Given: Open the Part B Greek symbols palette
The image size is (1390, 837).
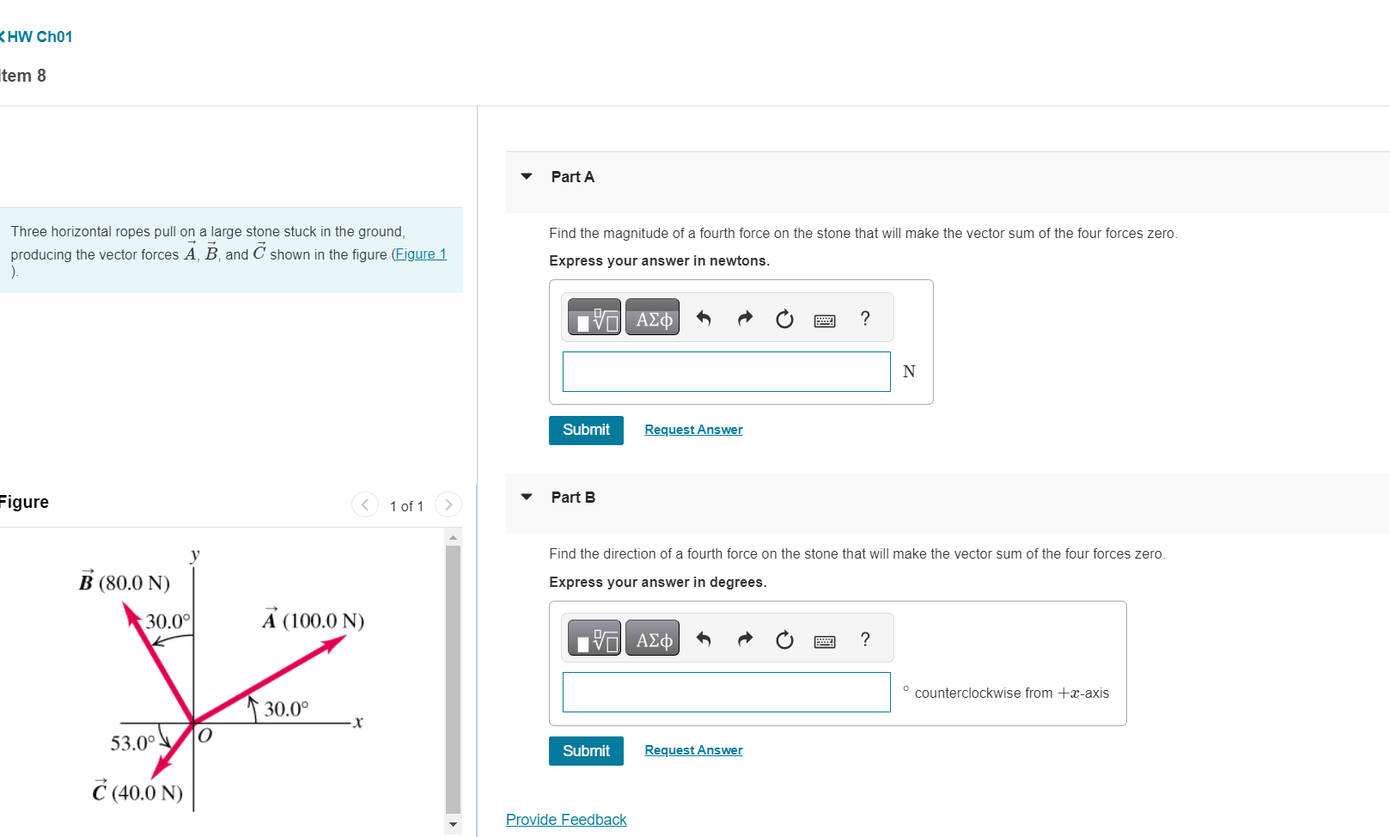Looking at the screenshot, I should tap(652, 638).
